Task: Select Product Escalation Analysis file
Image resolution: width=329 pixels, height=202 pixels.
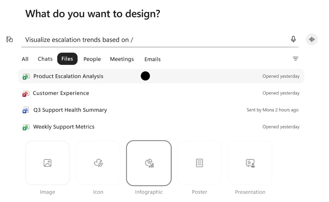Action: click(x=161, y=76)
